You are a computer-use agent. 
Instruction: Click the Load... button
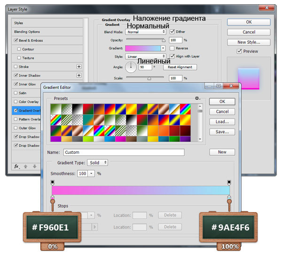[x=222, y=122]
